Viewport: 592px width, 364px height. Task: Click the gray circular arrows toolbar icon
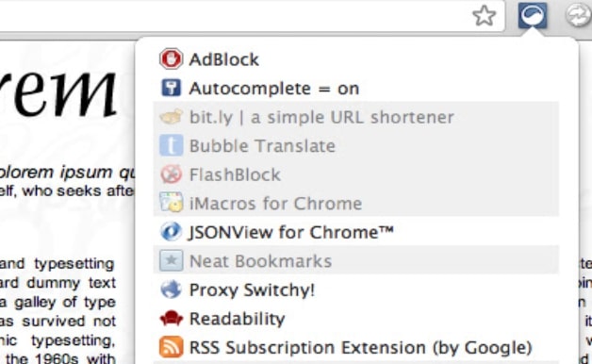(578, 15)
